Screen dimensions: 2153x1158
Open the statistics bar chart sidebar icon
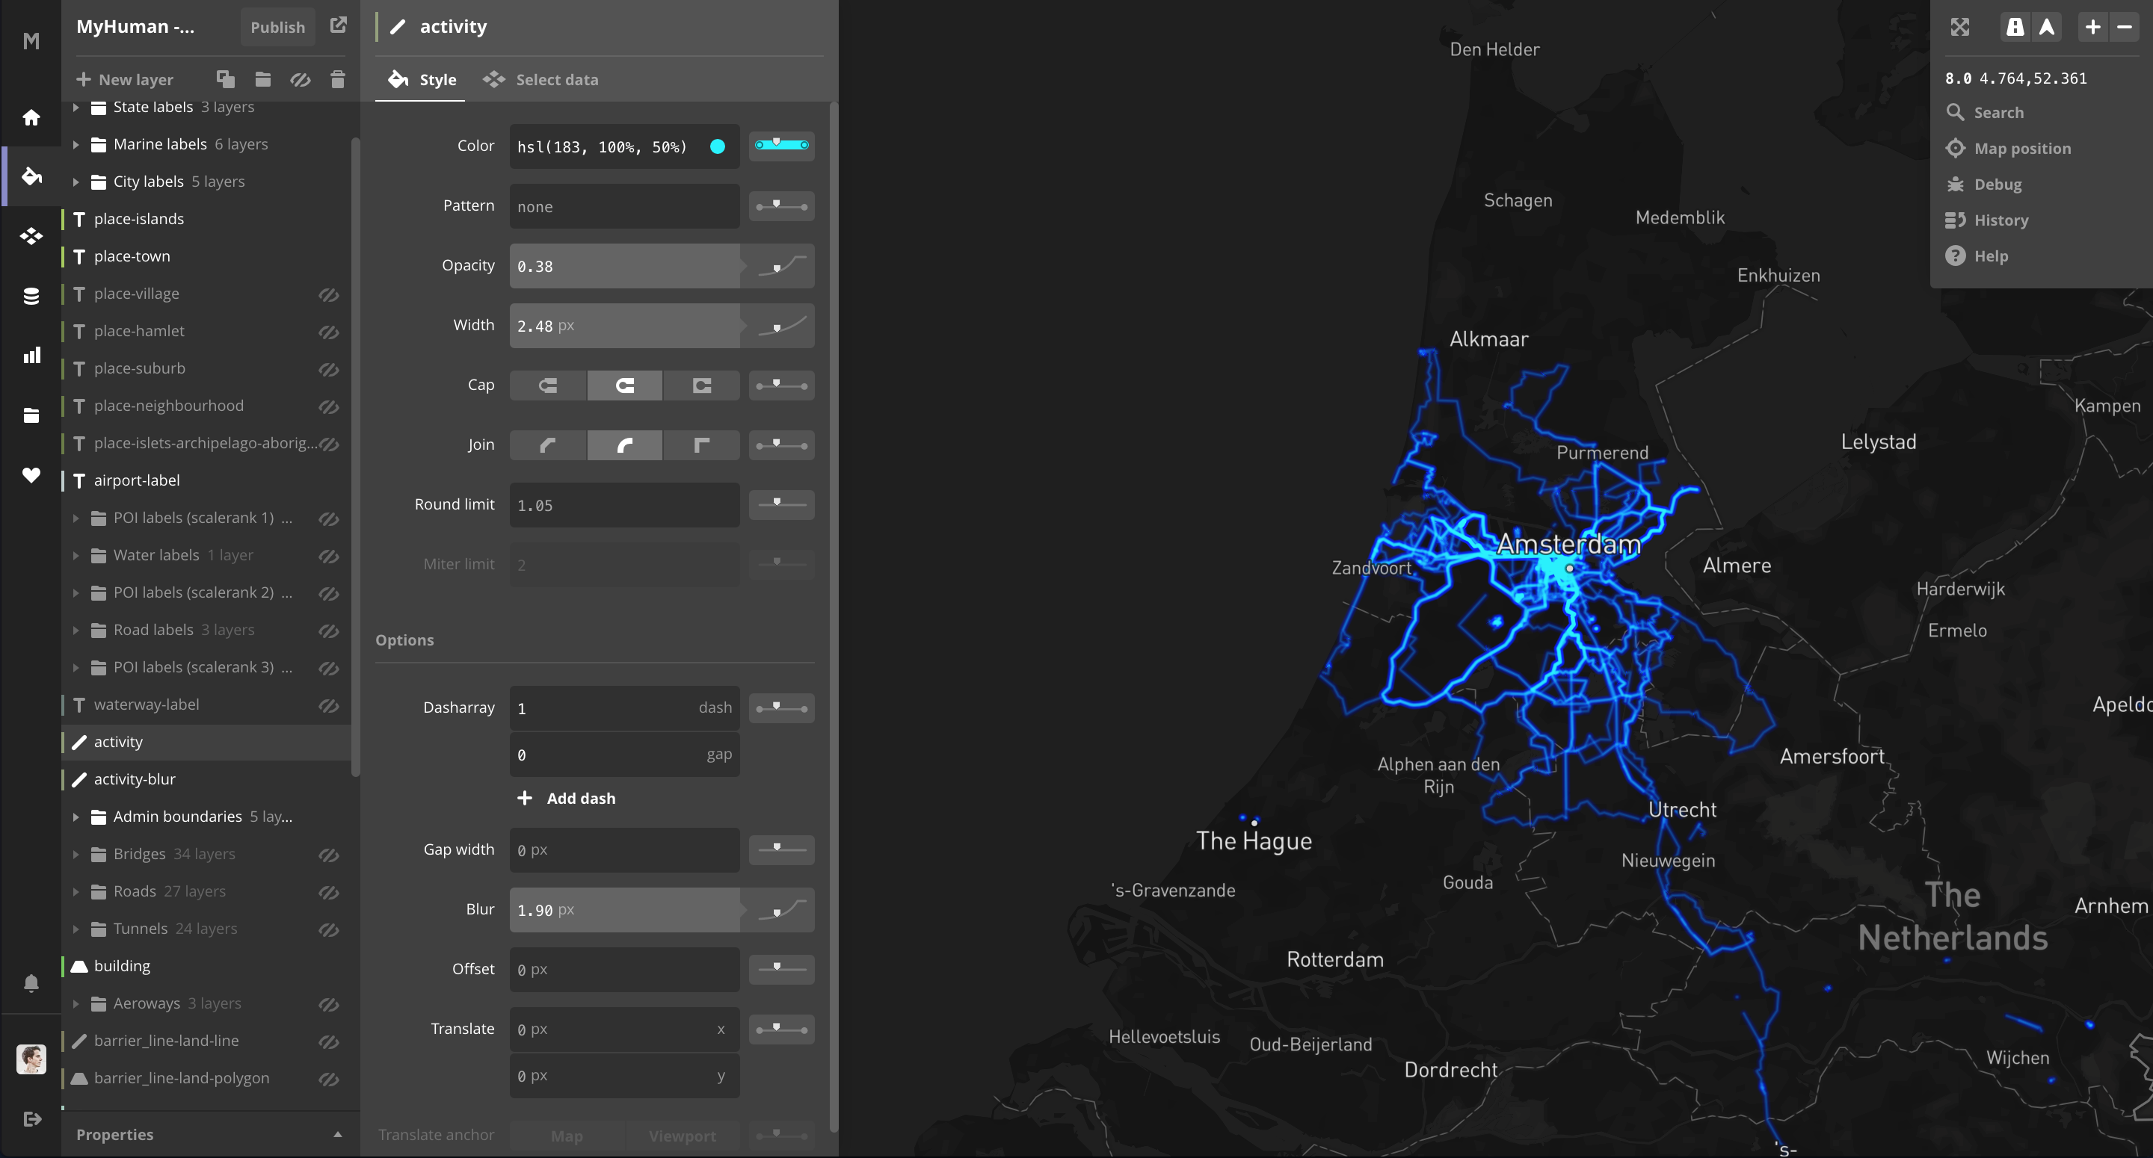(x=31, y=356)
